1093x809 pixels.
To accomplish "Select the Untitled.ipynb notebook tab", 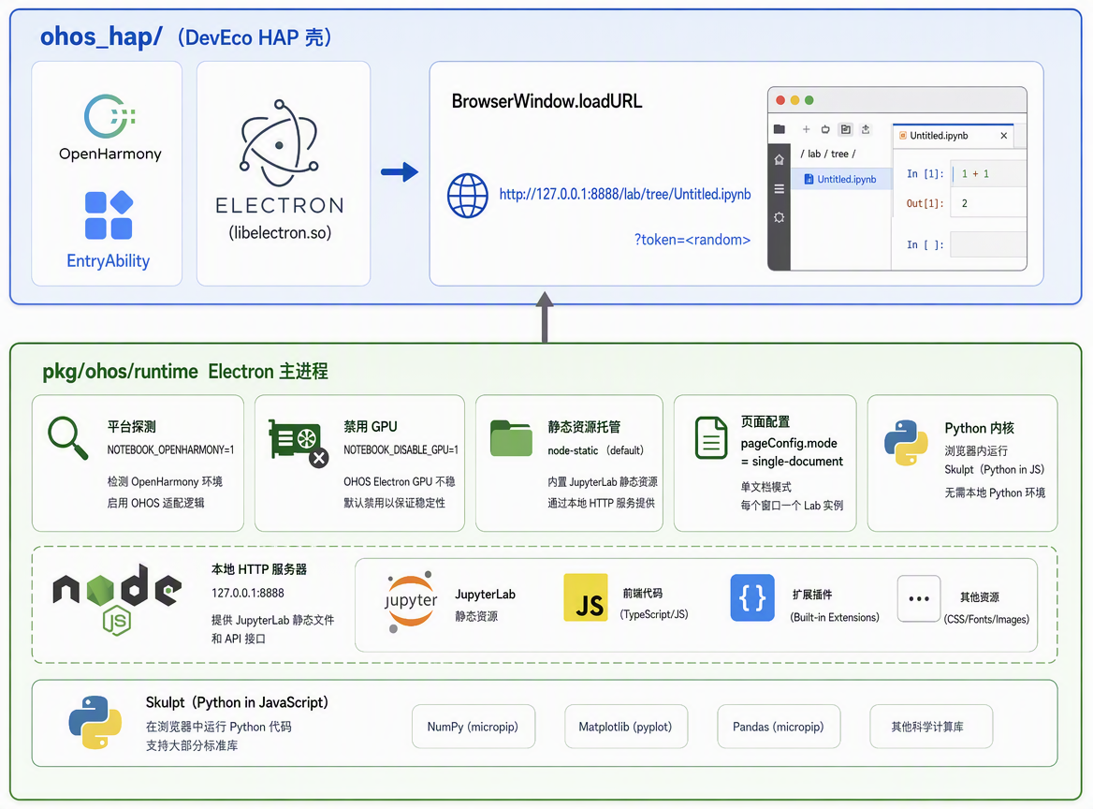I will coord(953,136).
